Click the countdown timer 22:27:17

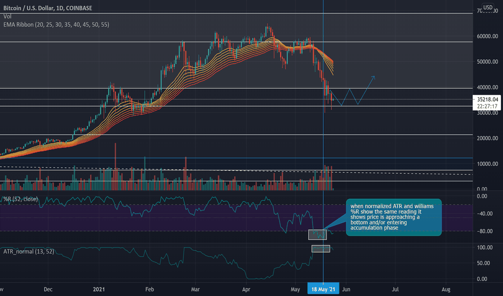[487, 106]
